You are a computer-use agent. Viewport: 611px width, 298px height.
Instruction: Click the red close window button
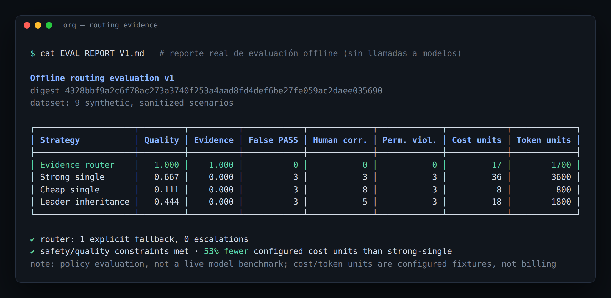coord(27,25)
